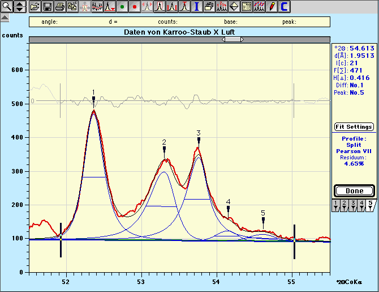Click peak marker 3 above the curve
Image resolution: width=379 pixels, height=292 pixels.
(199, 140)
